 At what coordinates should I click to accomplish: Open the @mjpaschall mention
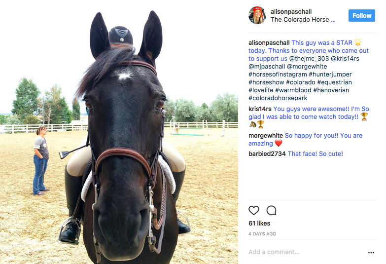click(x=267, y=66)
